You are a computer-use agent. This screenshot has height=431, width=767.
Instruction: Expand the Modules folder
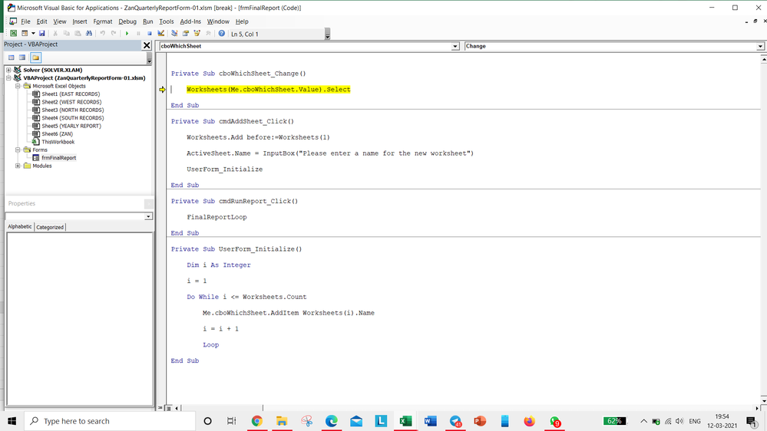[x=18, y=166]
